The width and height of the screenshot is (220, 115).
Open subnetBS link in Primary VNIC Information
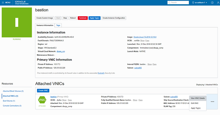tap(138, 68)
